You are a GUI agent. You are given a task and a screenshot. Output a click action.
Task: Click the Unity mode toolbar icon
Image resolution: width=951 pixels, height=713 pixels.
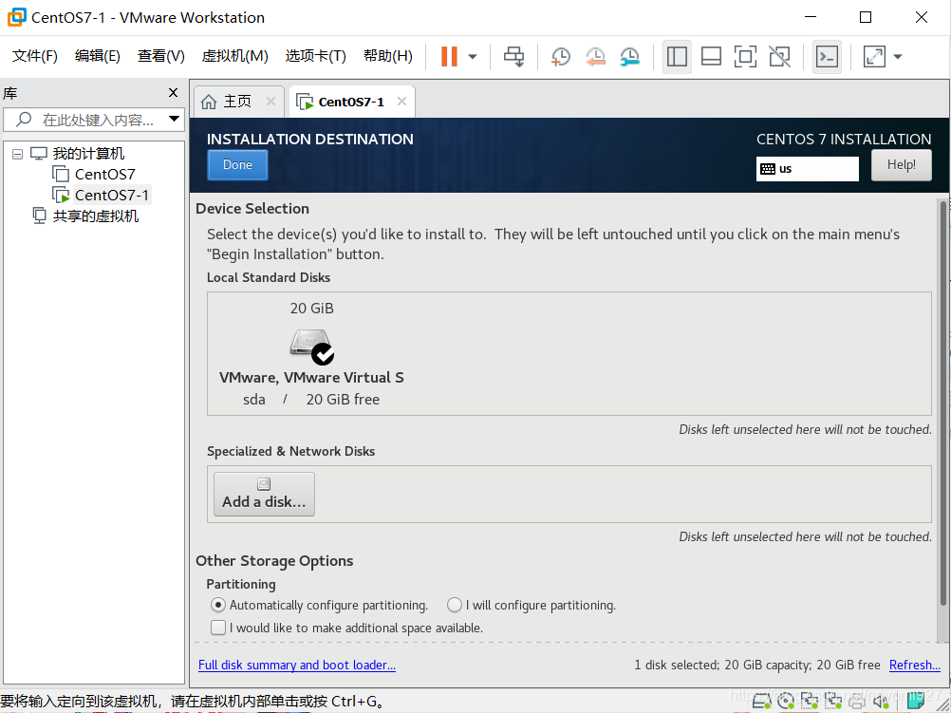click(x=779, y=56)
